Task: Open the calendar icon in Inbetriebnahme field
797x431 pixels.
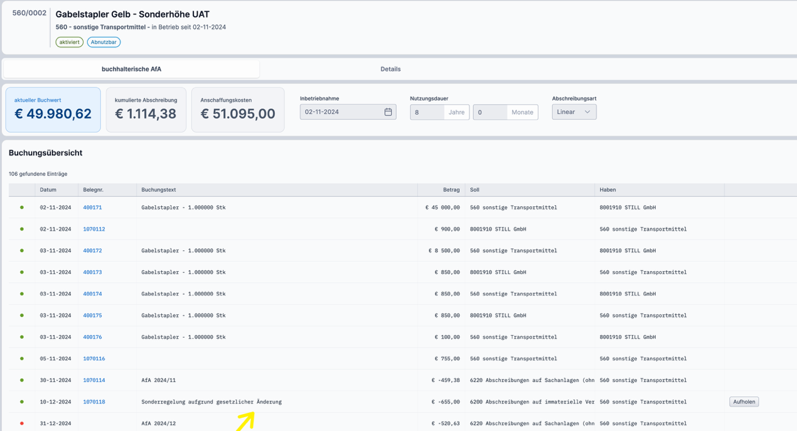Action: [388, 112]
